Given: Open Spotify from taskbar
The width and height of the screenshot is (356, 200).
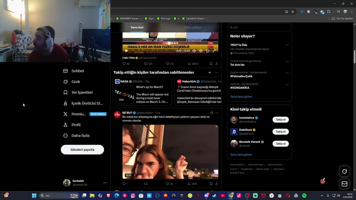Looking at the screenshot, I should [304, 196].
